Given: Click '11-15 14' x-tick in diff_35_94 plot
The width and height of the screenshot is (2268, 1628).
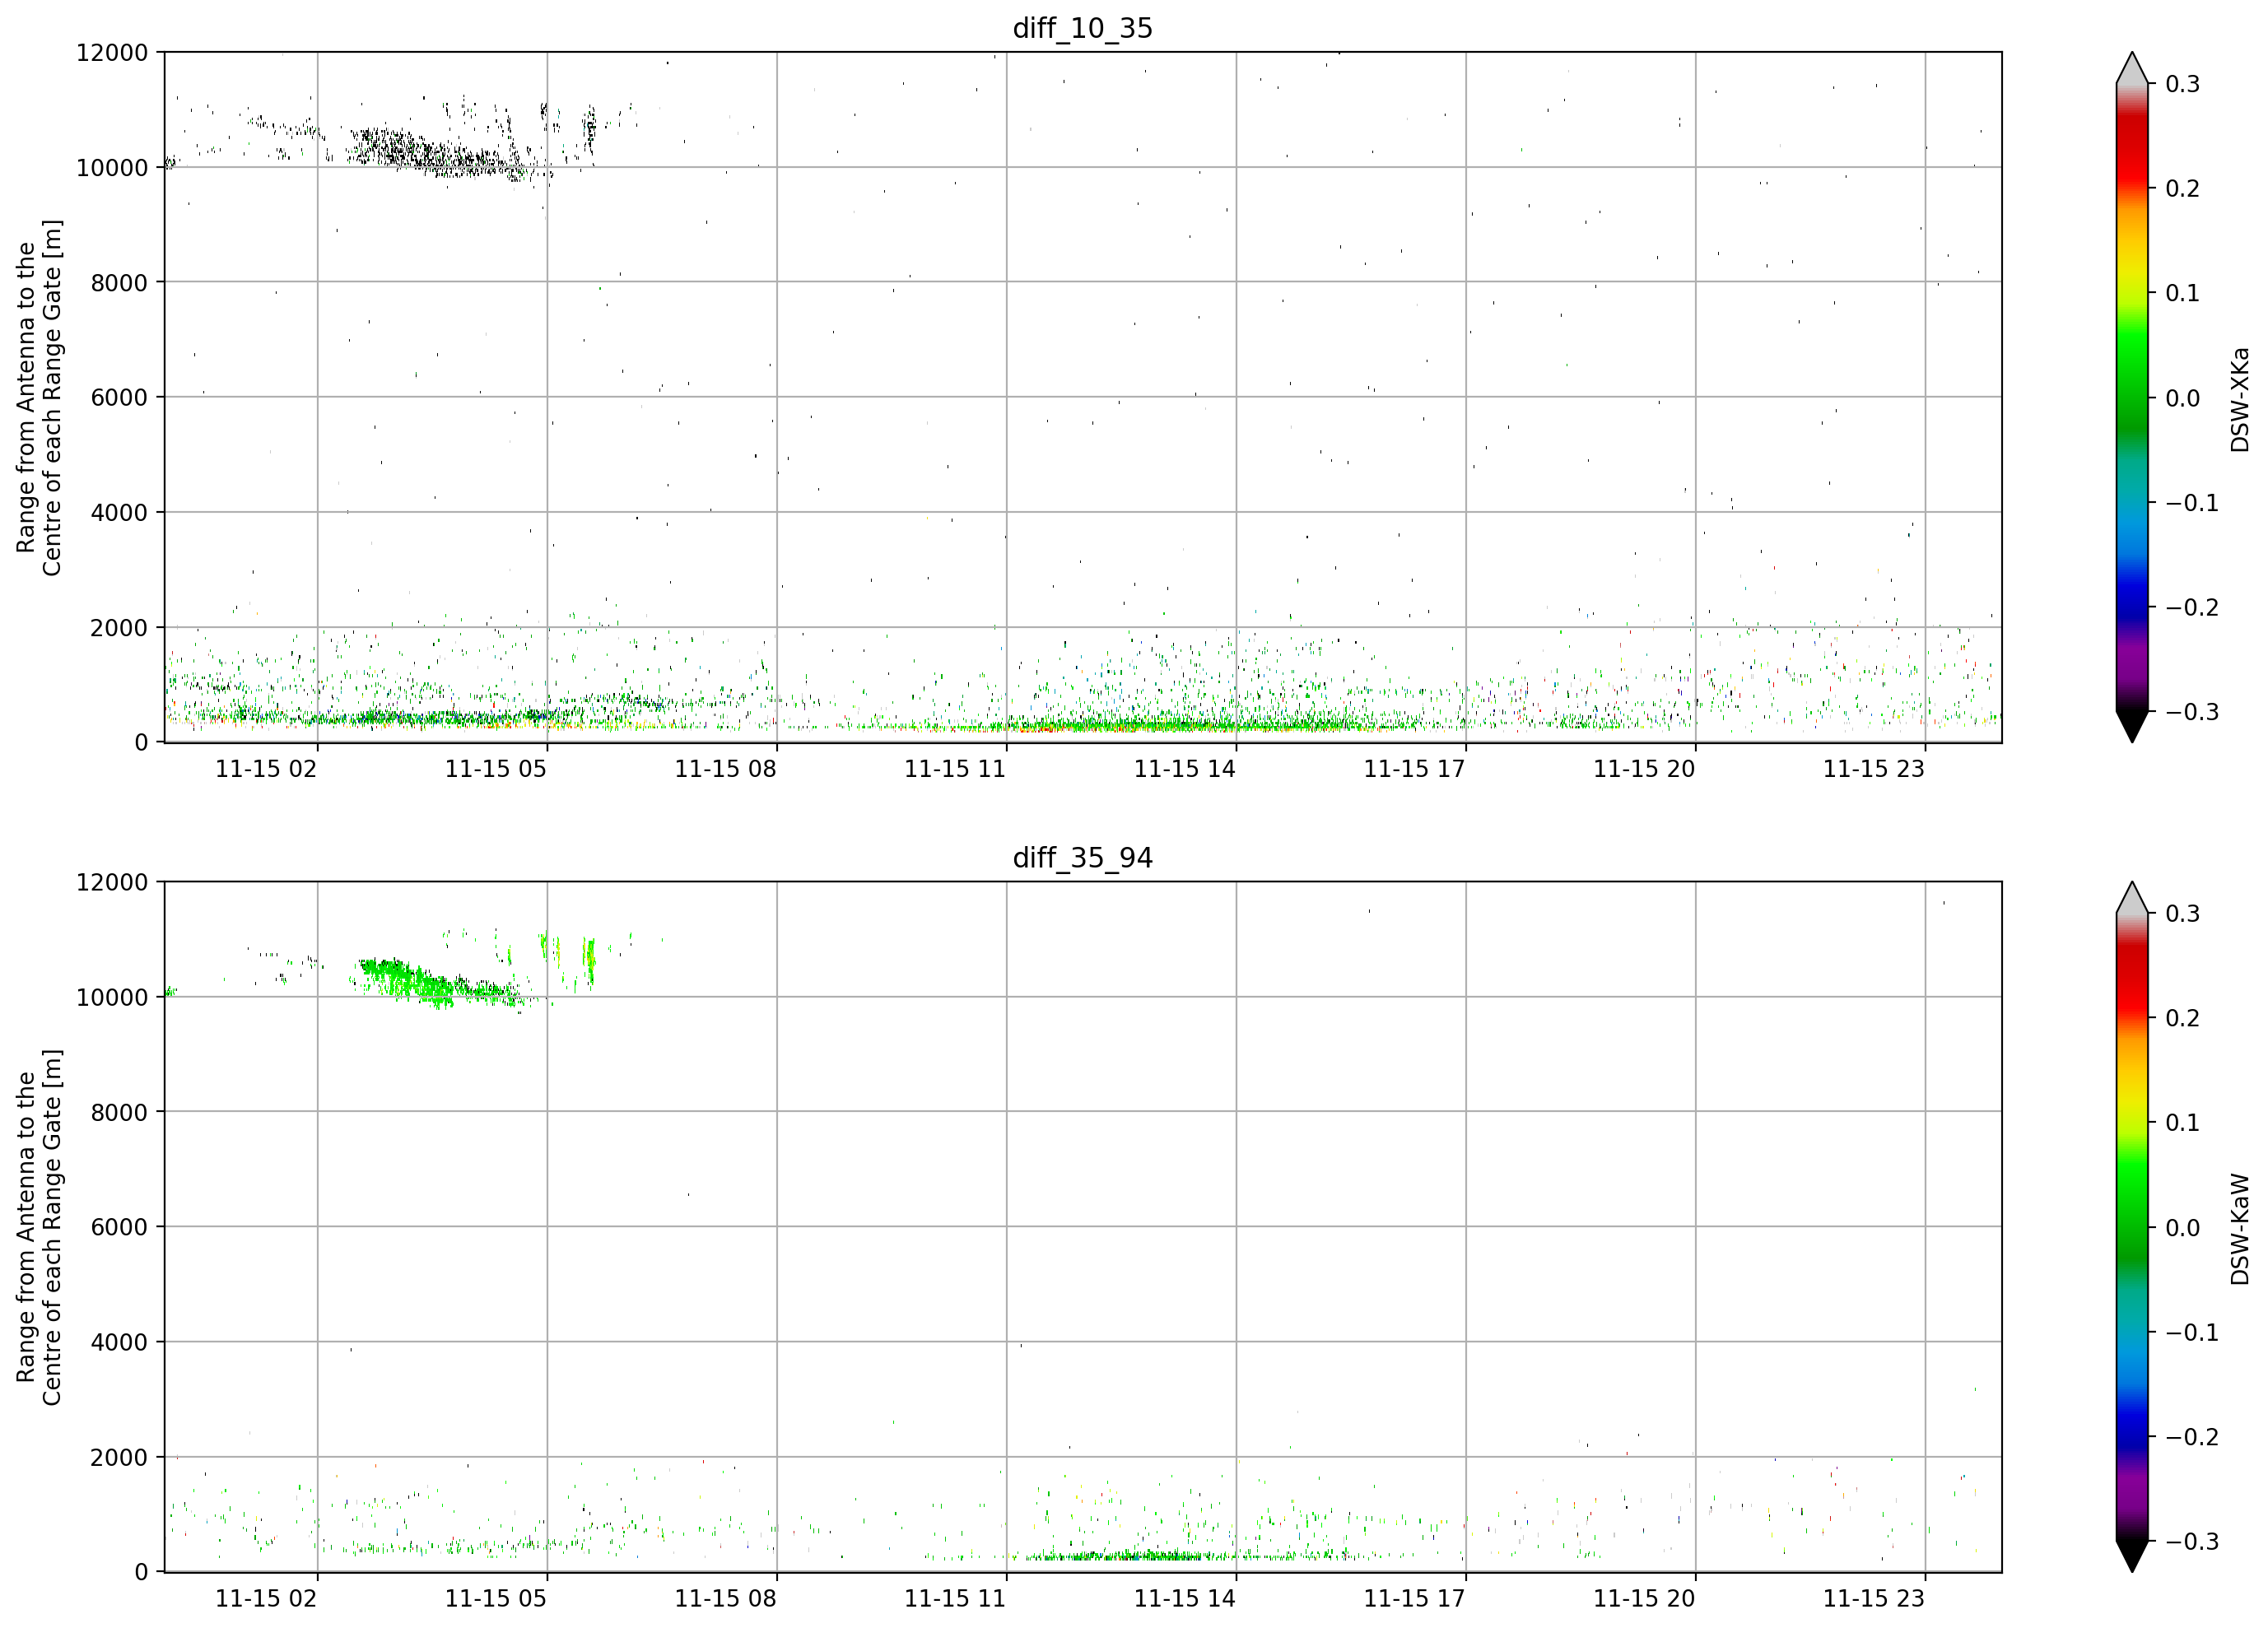Looking at the screenshot, I should tap(1185, 1599).
